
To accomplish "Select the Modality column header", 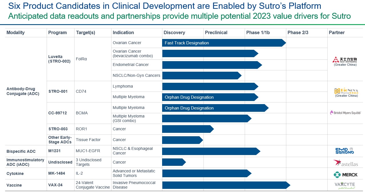I will pyautogui.click(x=15, y=32).
